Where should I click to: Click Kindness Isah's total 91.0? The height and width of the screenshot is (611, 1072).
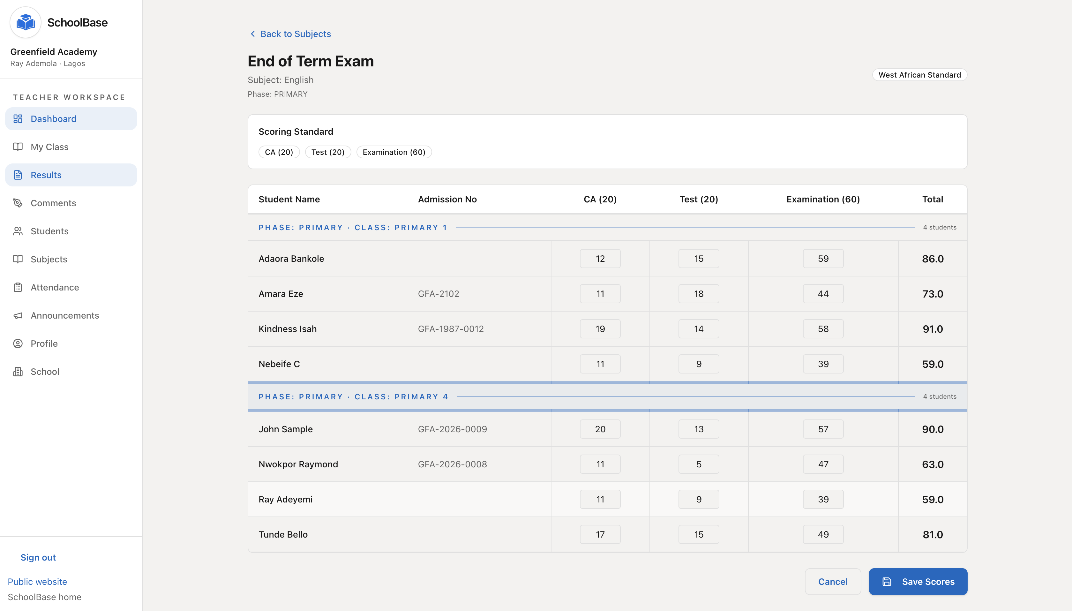(932, 329)
